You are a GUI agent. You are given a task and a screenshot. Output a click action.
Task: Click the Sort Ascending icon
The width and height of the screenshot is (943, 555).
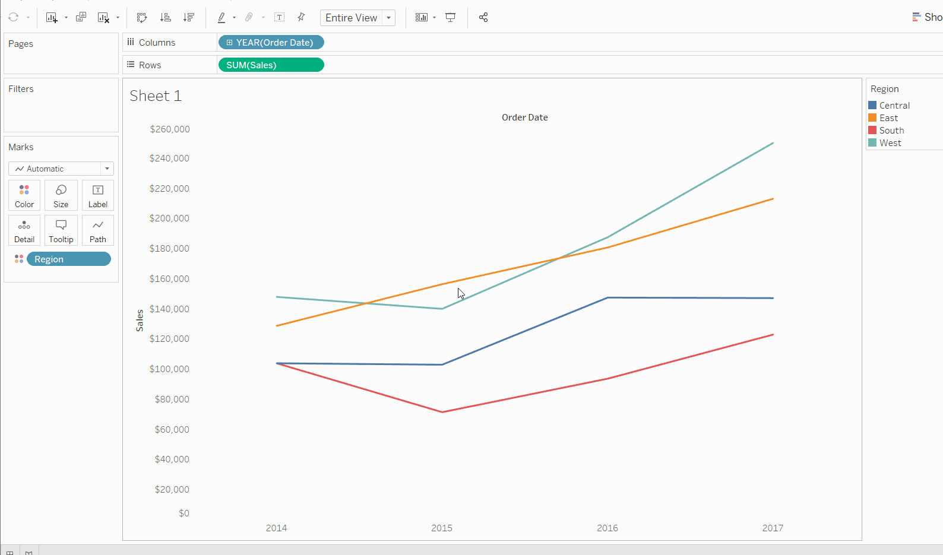pos(166,17)
